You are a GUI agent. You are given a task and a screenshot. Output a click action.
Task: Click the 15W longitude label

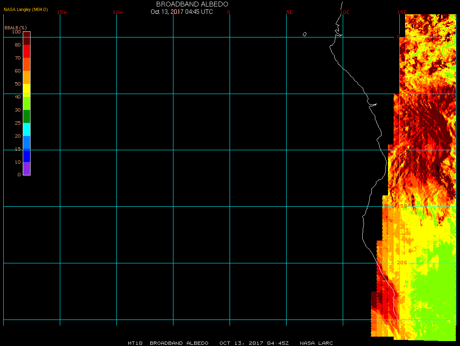tap(62, 12)
